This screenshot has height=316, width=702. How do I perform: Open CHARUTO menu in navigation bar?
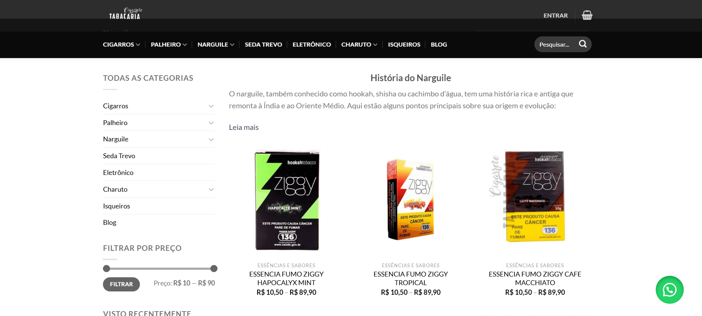[359, 44]
